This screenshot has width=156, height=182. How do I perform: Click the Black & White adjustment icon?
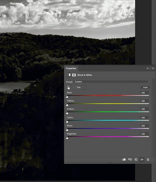pos(69,75)
